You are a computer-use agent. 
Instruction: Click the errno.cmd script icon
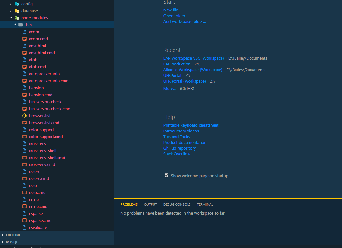[x=25, y=206]
